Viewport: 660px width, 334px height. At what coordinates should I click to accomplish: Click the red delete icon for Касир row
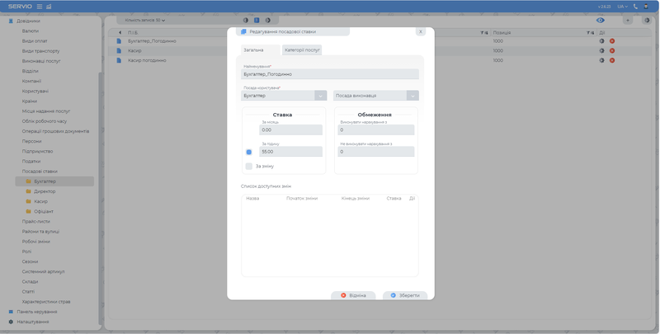pyautogui.click(x=612, y=50)
